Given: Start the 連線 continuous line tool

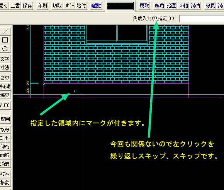Looking at the screenshot, I should 5,95.
